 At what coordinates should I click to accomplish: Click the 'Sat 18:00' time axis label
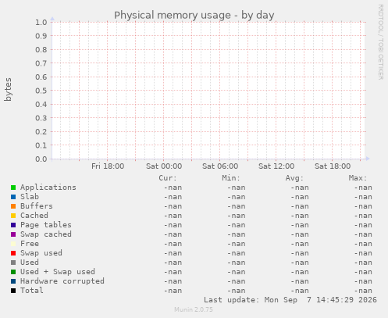[333, 166]
